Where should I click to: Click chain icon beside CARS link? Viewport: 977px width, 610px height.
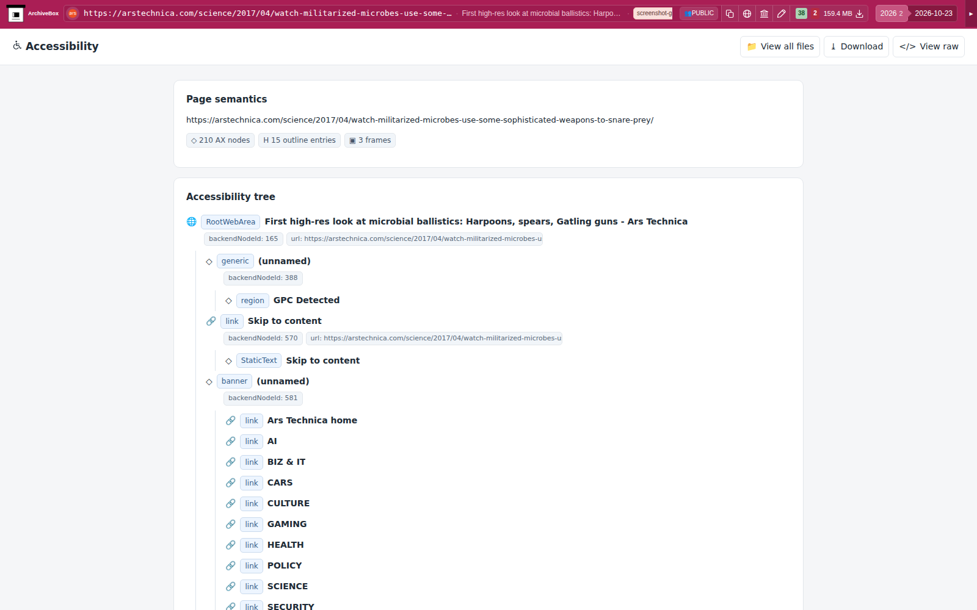pyautogui.click(x=230, y=483)
